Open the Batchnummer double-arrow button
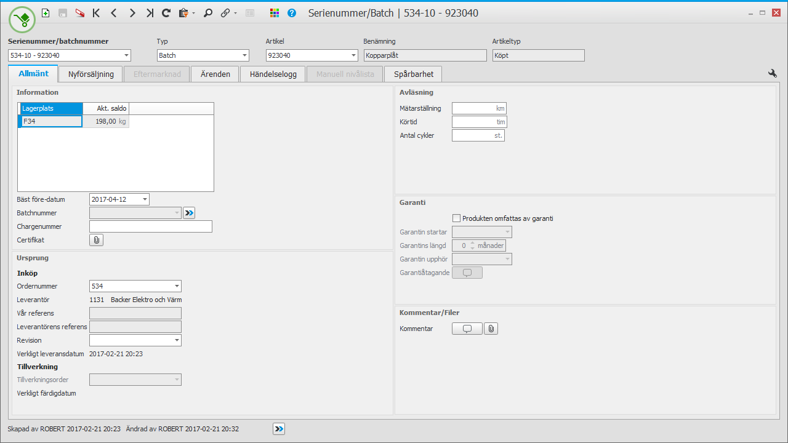The width and height of the screenshot is (788, 443). [x=189, y=213]
